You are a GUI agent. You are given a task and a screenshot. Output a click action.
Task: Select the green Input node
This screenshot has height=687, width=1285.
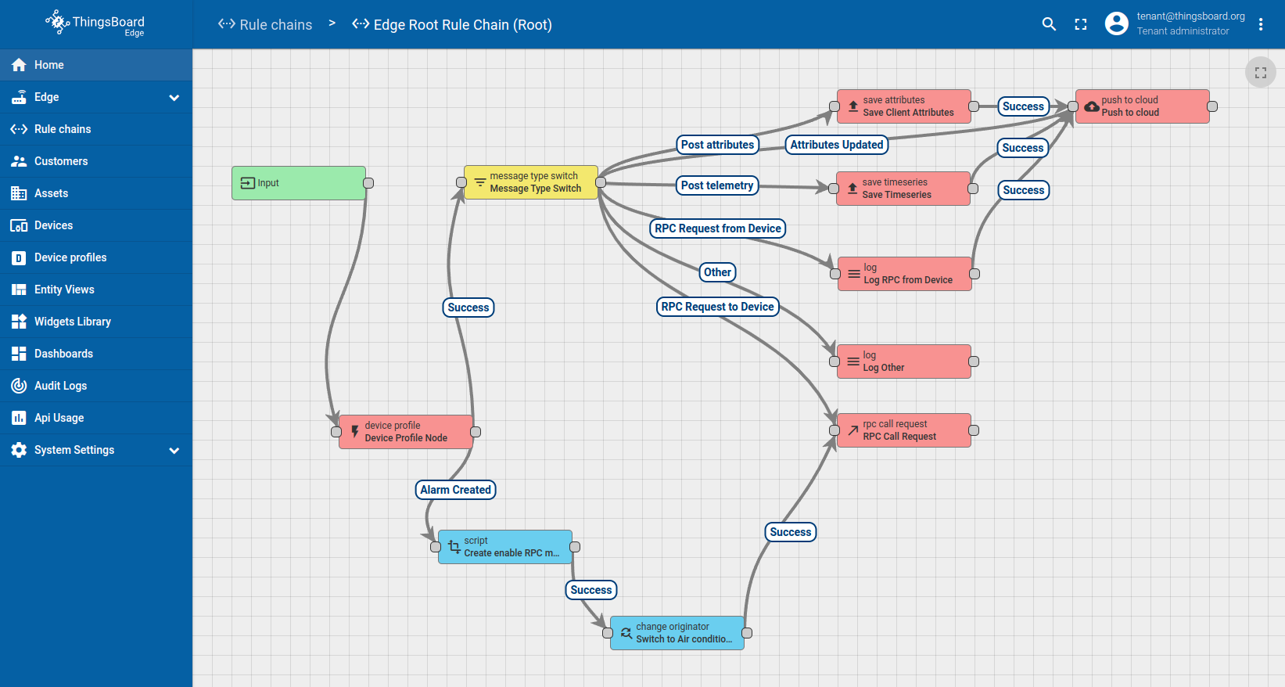pos(298,183)
